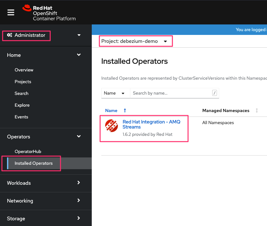
Task: Click the Name ascending sort arrow
Action: 125,111
